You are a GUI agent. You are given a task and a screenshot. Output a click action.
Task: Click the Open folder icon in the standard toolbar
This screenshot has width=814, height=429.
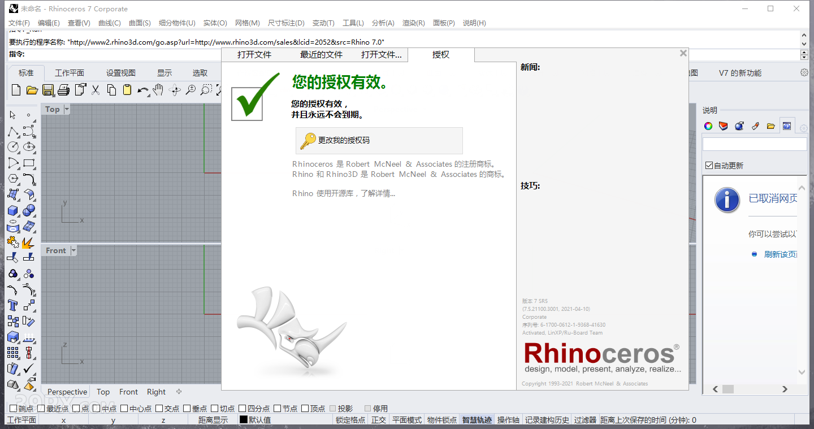tap(32, 90)
